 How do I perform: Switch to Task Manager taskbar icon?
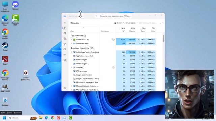[64, 118]
